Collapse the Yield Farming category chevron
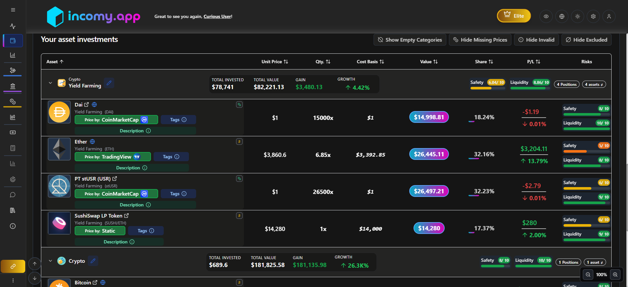This screenshot has width=628, height=287. tap(50, 83)
